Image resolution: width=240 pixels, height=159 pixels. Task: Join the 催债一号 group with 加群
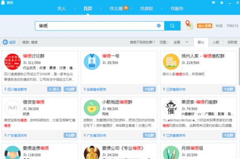pos(149,89)
